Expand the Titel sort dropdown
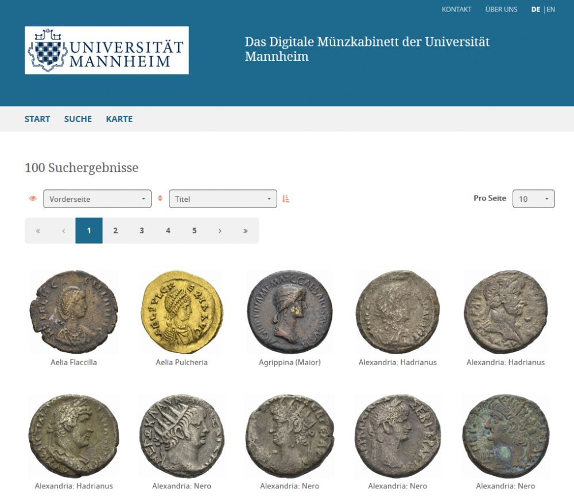This screenshot has height=501, width=574. [x=223, y=199]
